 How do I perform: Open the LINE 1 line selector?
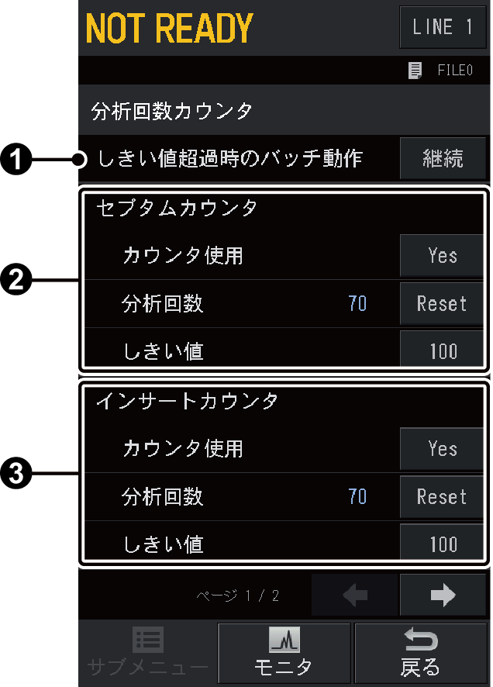443,28
